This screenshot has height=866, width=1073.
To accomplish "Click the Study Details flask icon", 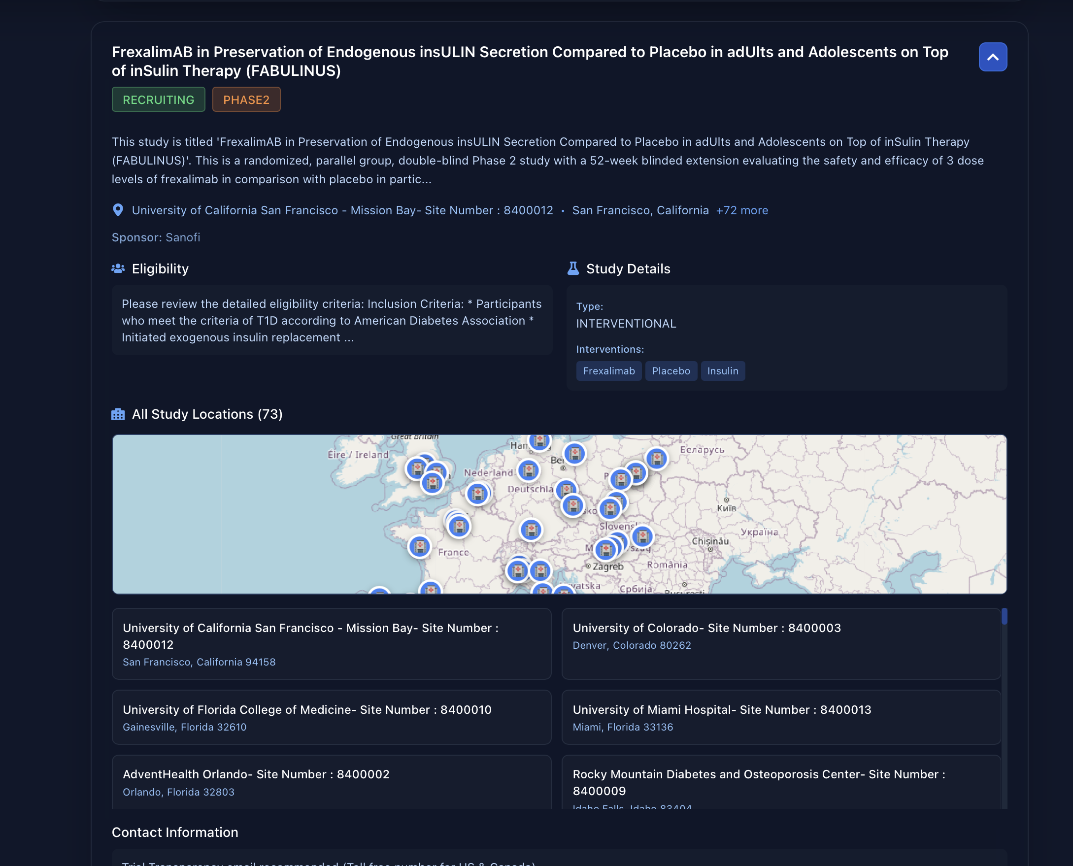I will 572,268.
